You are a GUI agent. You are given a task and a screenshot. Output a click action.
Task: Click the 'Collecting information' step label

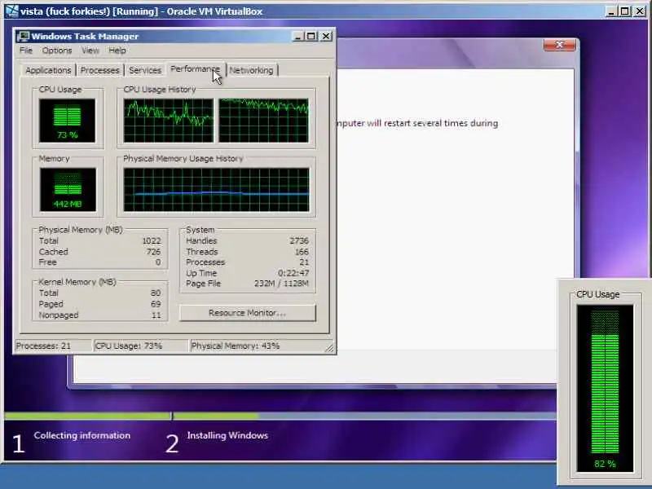click(82, 435)
